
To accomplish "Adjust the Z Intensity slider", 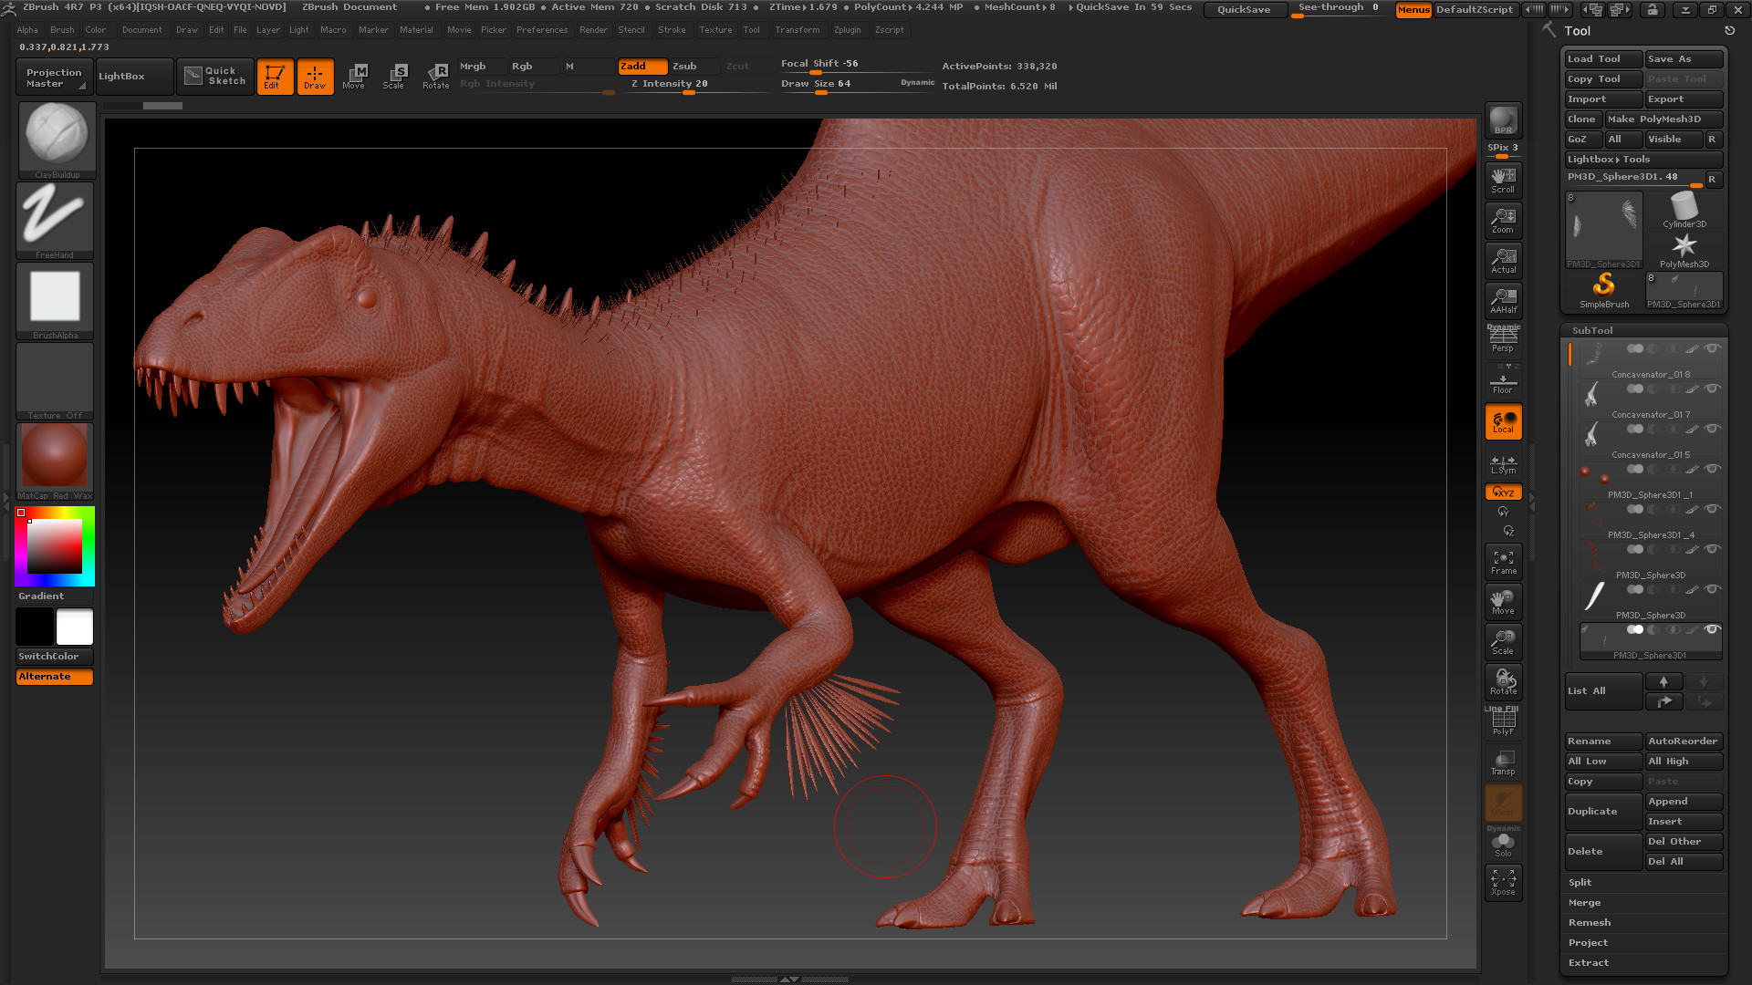I will 689,84.
